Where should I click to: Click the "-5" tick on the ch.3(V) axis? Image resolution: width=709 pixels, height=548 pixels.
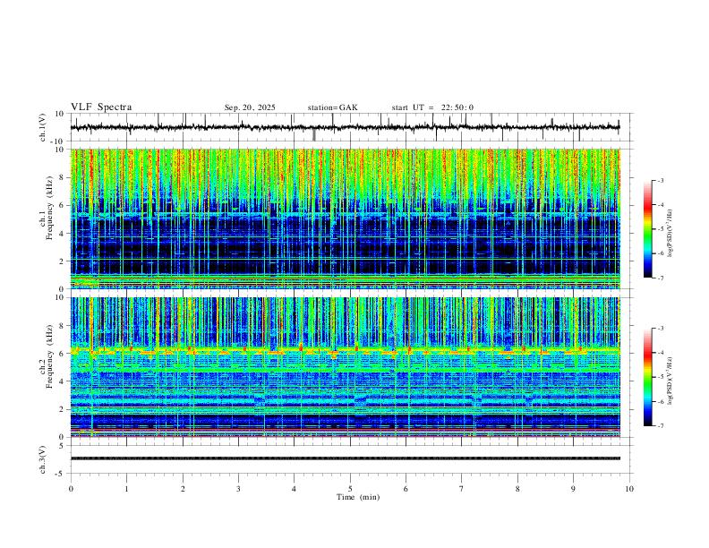[x=61, y=474]
